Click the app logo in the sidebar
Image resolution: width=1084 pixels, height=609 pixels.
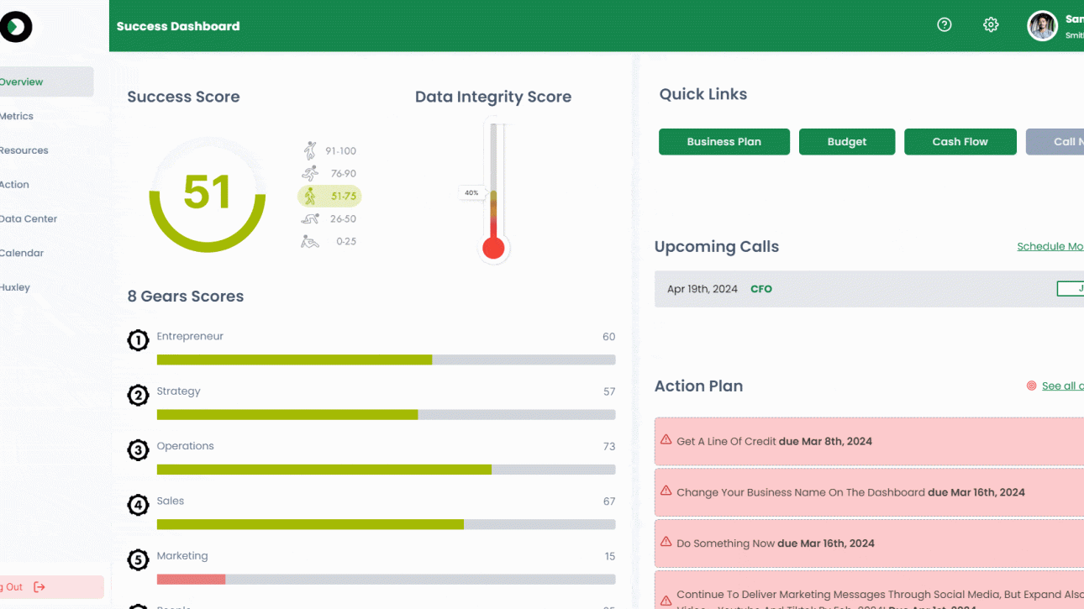15,27
